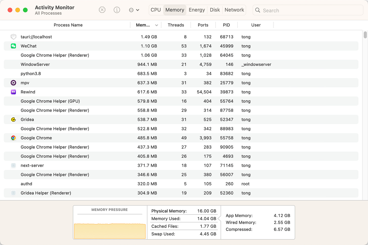Image resolution: width=368 pixels, height=245 pixels.
Task: Sort by Ports column header
Action: coord(203,25)
